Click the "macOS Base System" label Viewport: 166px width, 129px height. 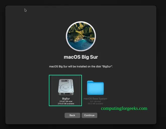pyautogui.click(x=95, y=99)
